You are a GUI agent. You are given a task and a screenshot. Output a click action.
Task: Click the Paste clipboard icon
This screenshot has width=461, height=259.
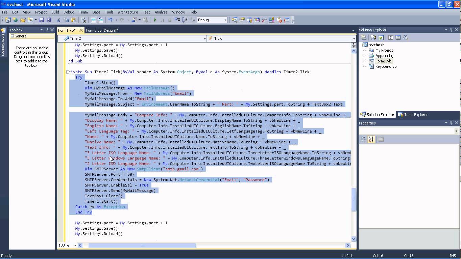(74, 20)
